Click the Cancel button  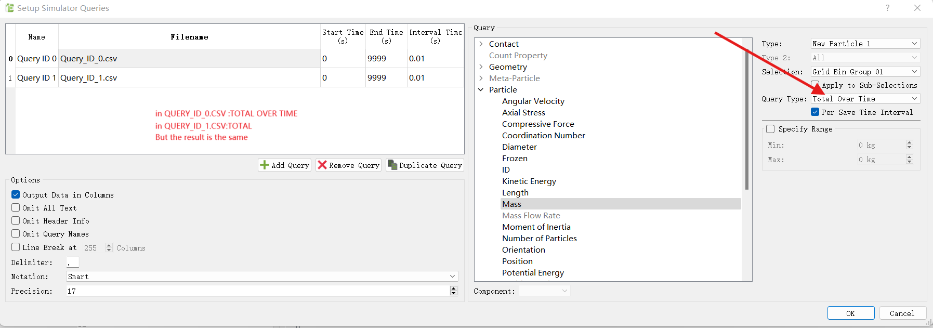pos(902,313)
